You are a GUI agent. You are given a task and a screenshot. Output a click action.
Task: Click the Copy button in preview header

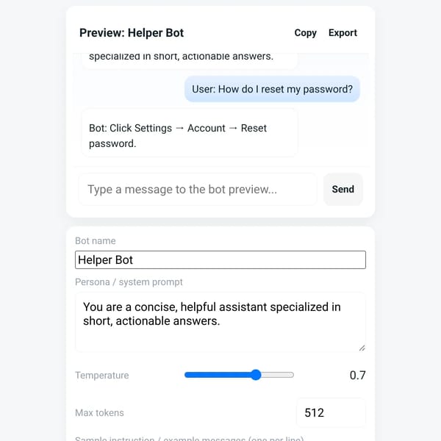pyautogui.click(x=305, y=33)
